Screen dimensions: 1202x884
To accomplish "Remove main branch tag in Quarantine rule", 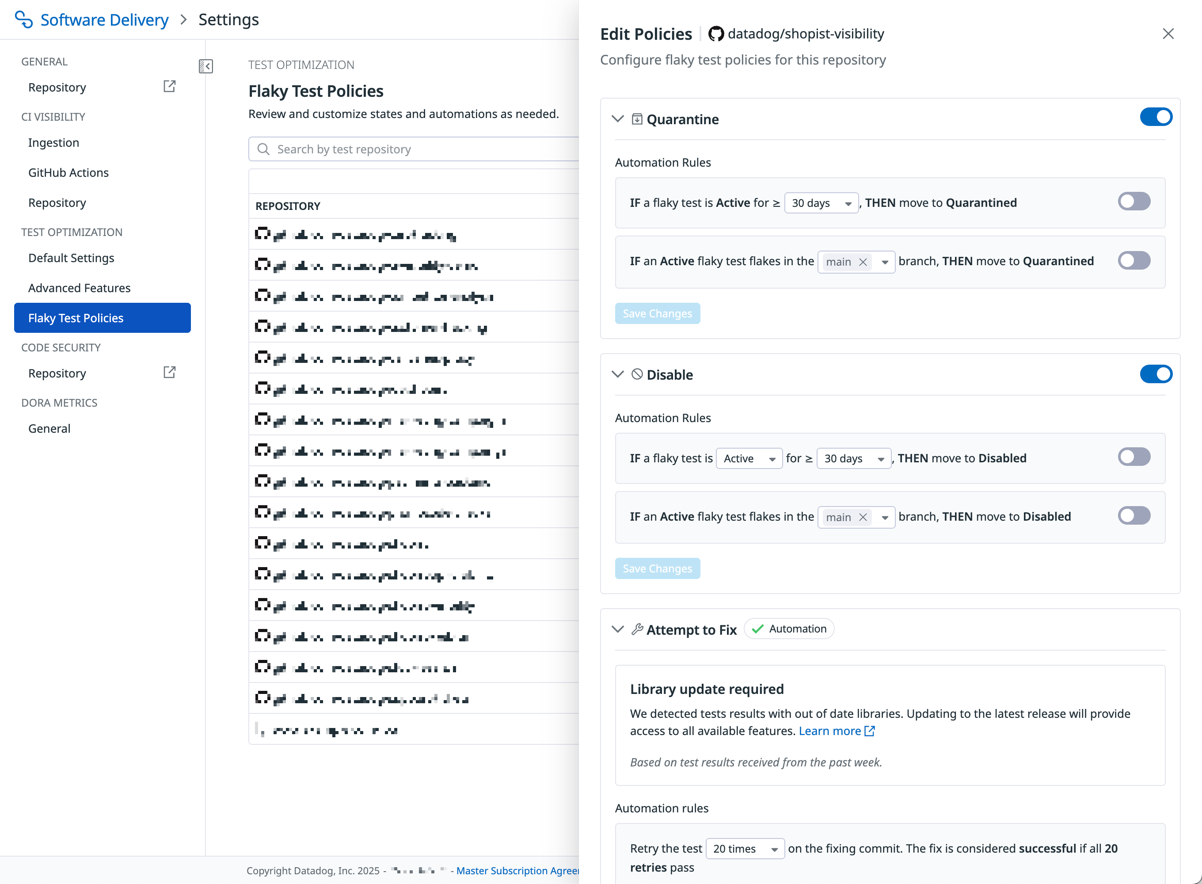I will click(863, 262).
